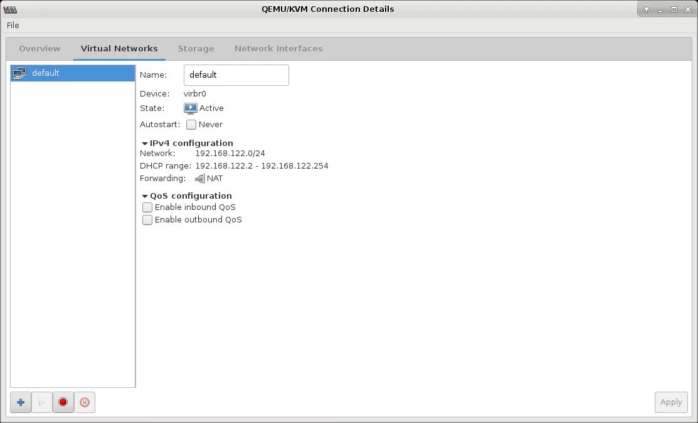Click the add network plus icon
The height and width of the screenshot is (423, 698).
click(x=21, y=402)
